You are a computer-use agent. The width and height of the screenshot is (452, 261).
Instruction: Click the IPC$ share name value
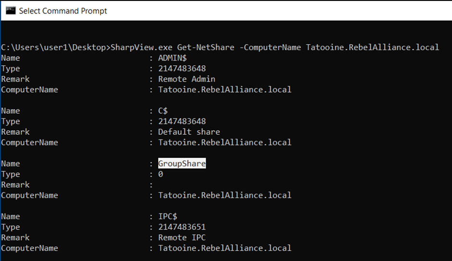pos(167,216)
